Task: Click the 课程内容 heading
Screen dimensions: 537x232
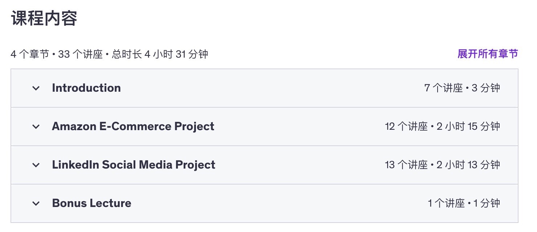Action: [44, 18]
